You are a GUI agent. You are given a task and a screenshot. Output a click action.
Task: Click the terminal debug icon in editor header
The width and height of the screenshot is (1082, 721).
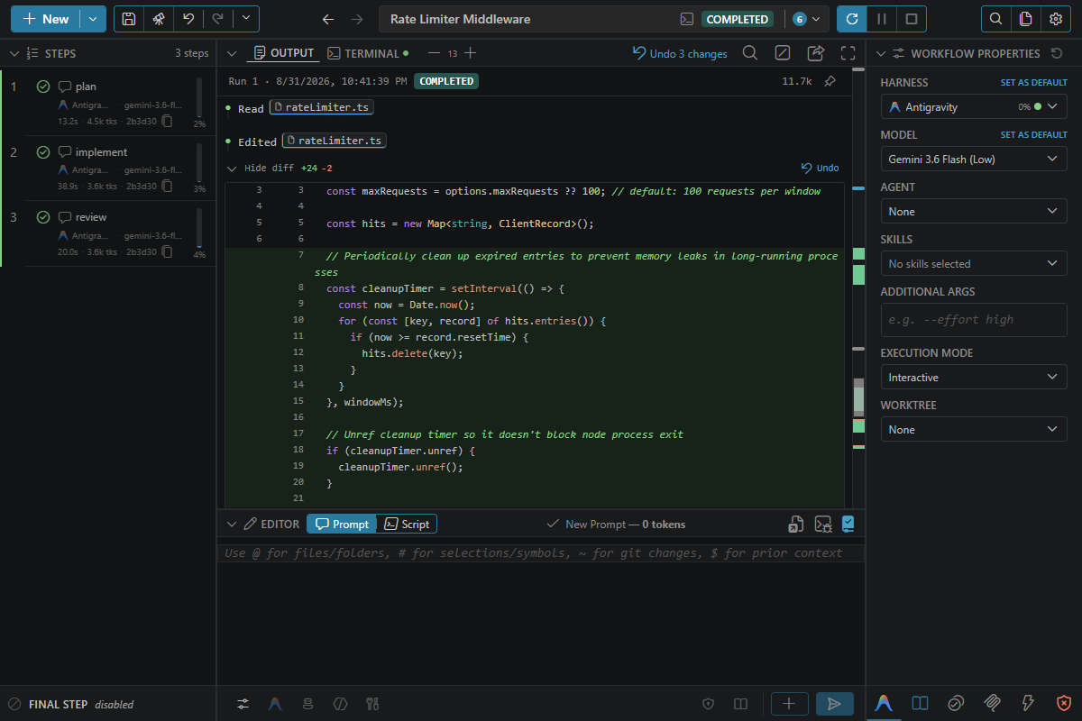pyautogui.click(x=822, y=524)
